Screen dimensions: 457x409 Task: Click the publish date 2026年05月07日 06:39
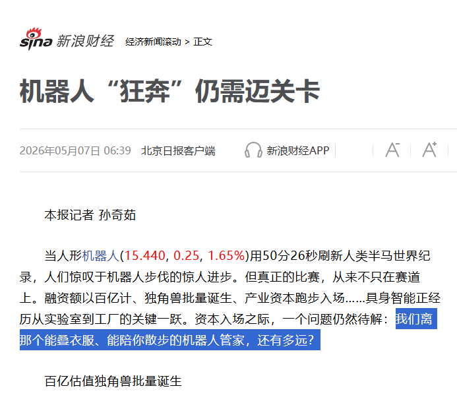coord(75,150)
